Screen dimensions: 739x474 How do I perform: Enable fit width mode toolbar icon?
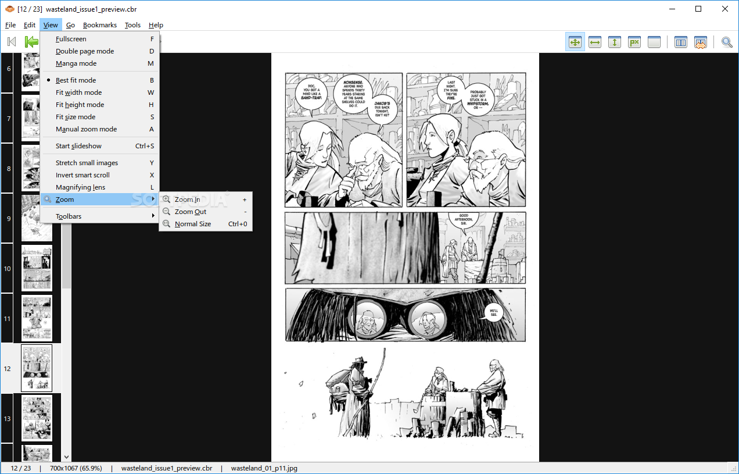[x=595, y=42]
